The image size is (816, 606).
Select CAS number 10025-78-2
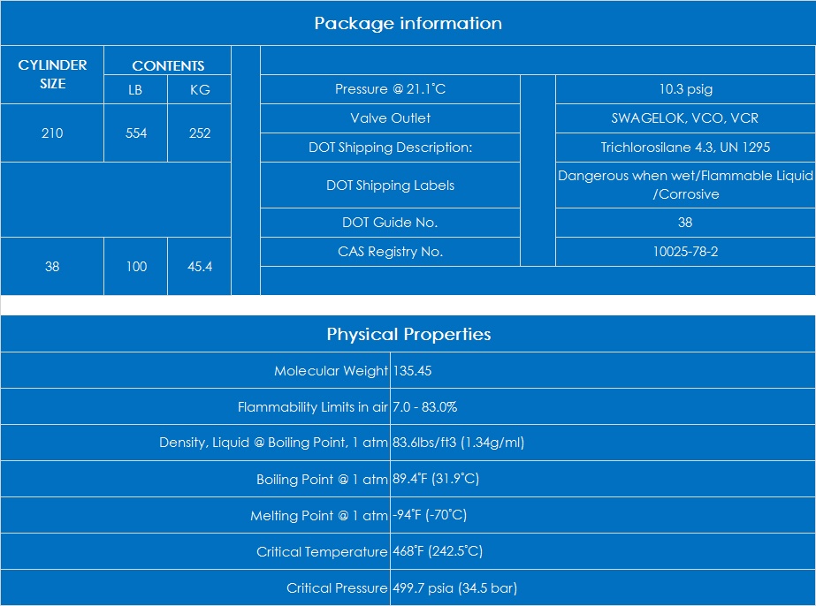pyautogui.click(x=684, y=252)
